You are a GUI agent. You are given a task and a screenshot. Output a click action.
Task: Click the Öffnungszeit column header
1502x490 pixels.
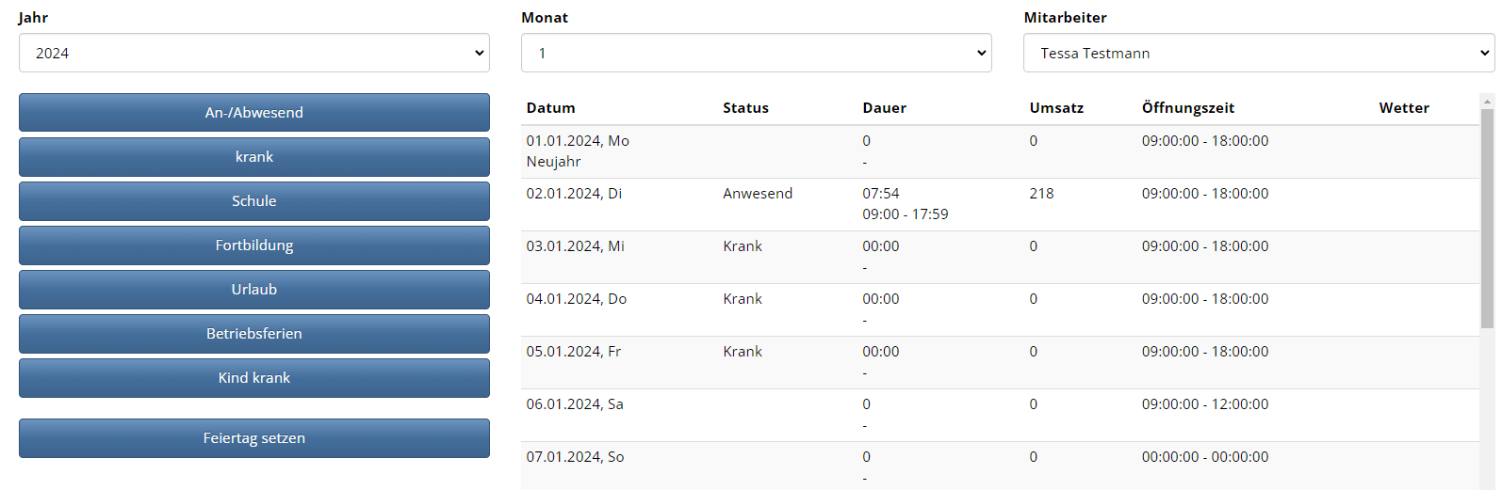[1187, 107]
